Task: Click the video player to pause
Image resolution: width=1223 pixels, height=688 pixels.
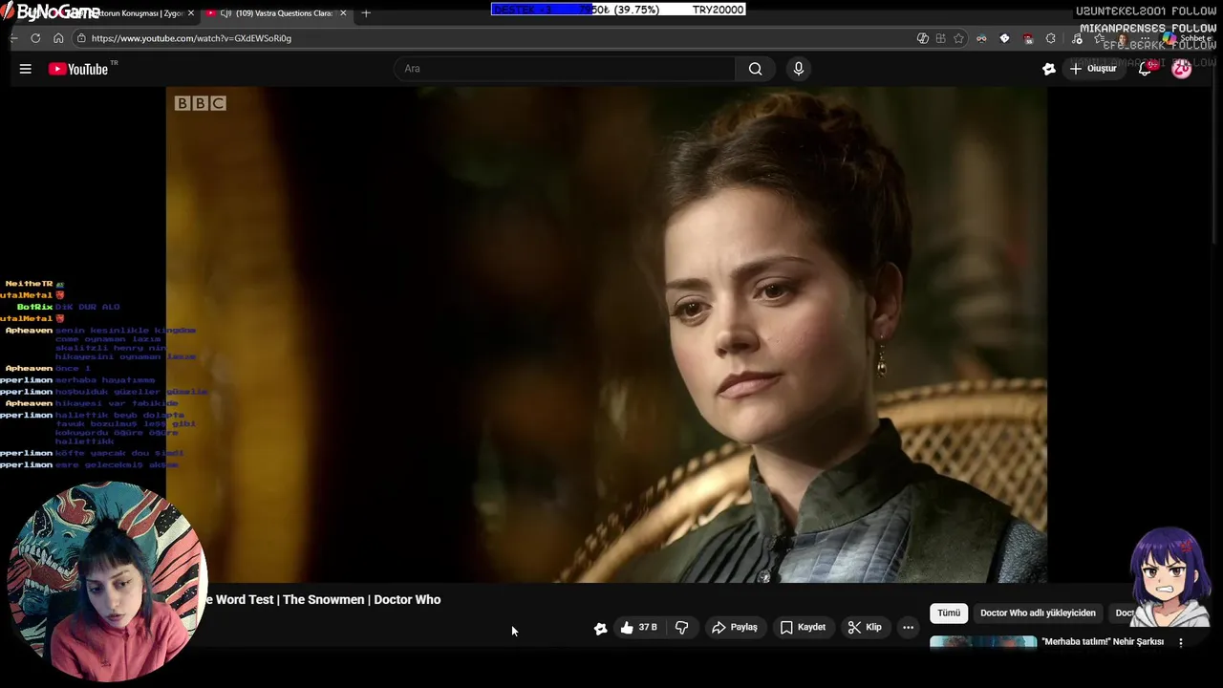Action: [x=607, y=334]
